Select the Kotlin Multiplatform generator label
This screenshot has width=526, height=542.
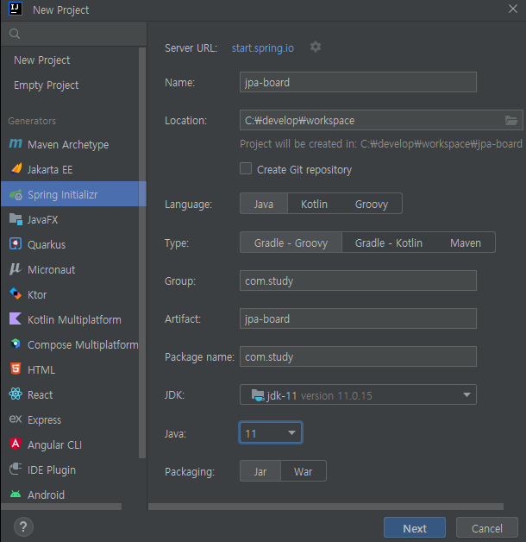[x=75, y=319]
